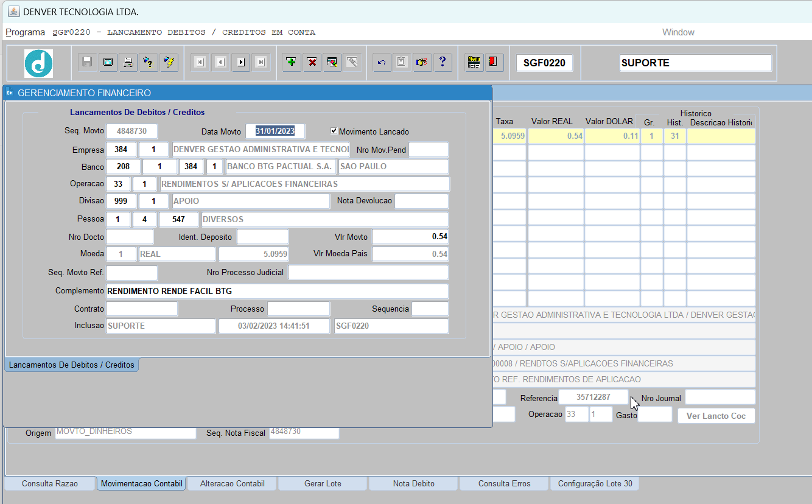Click the Pessoa code field 547
Screen dimensions: 812x504
(178, 219)
